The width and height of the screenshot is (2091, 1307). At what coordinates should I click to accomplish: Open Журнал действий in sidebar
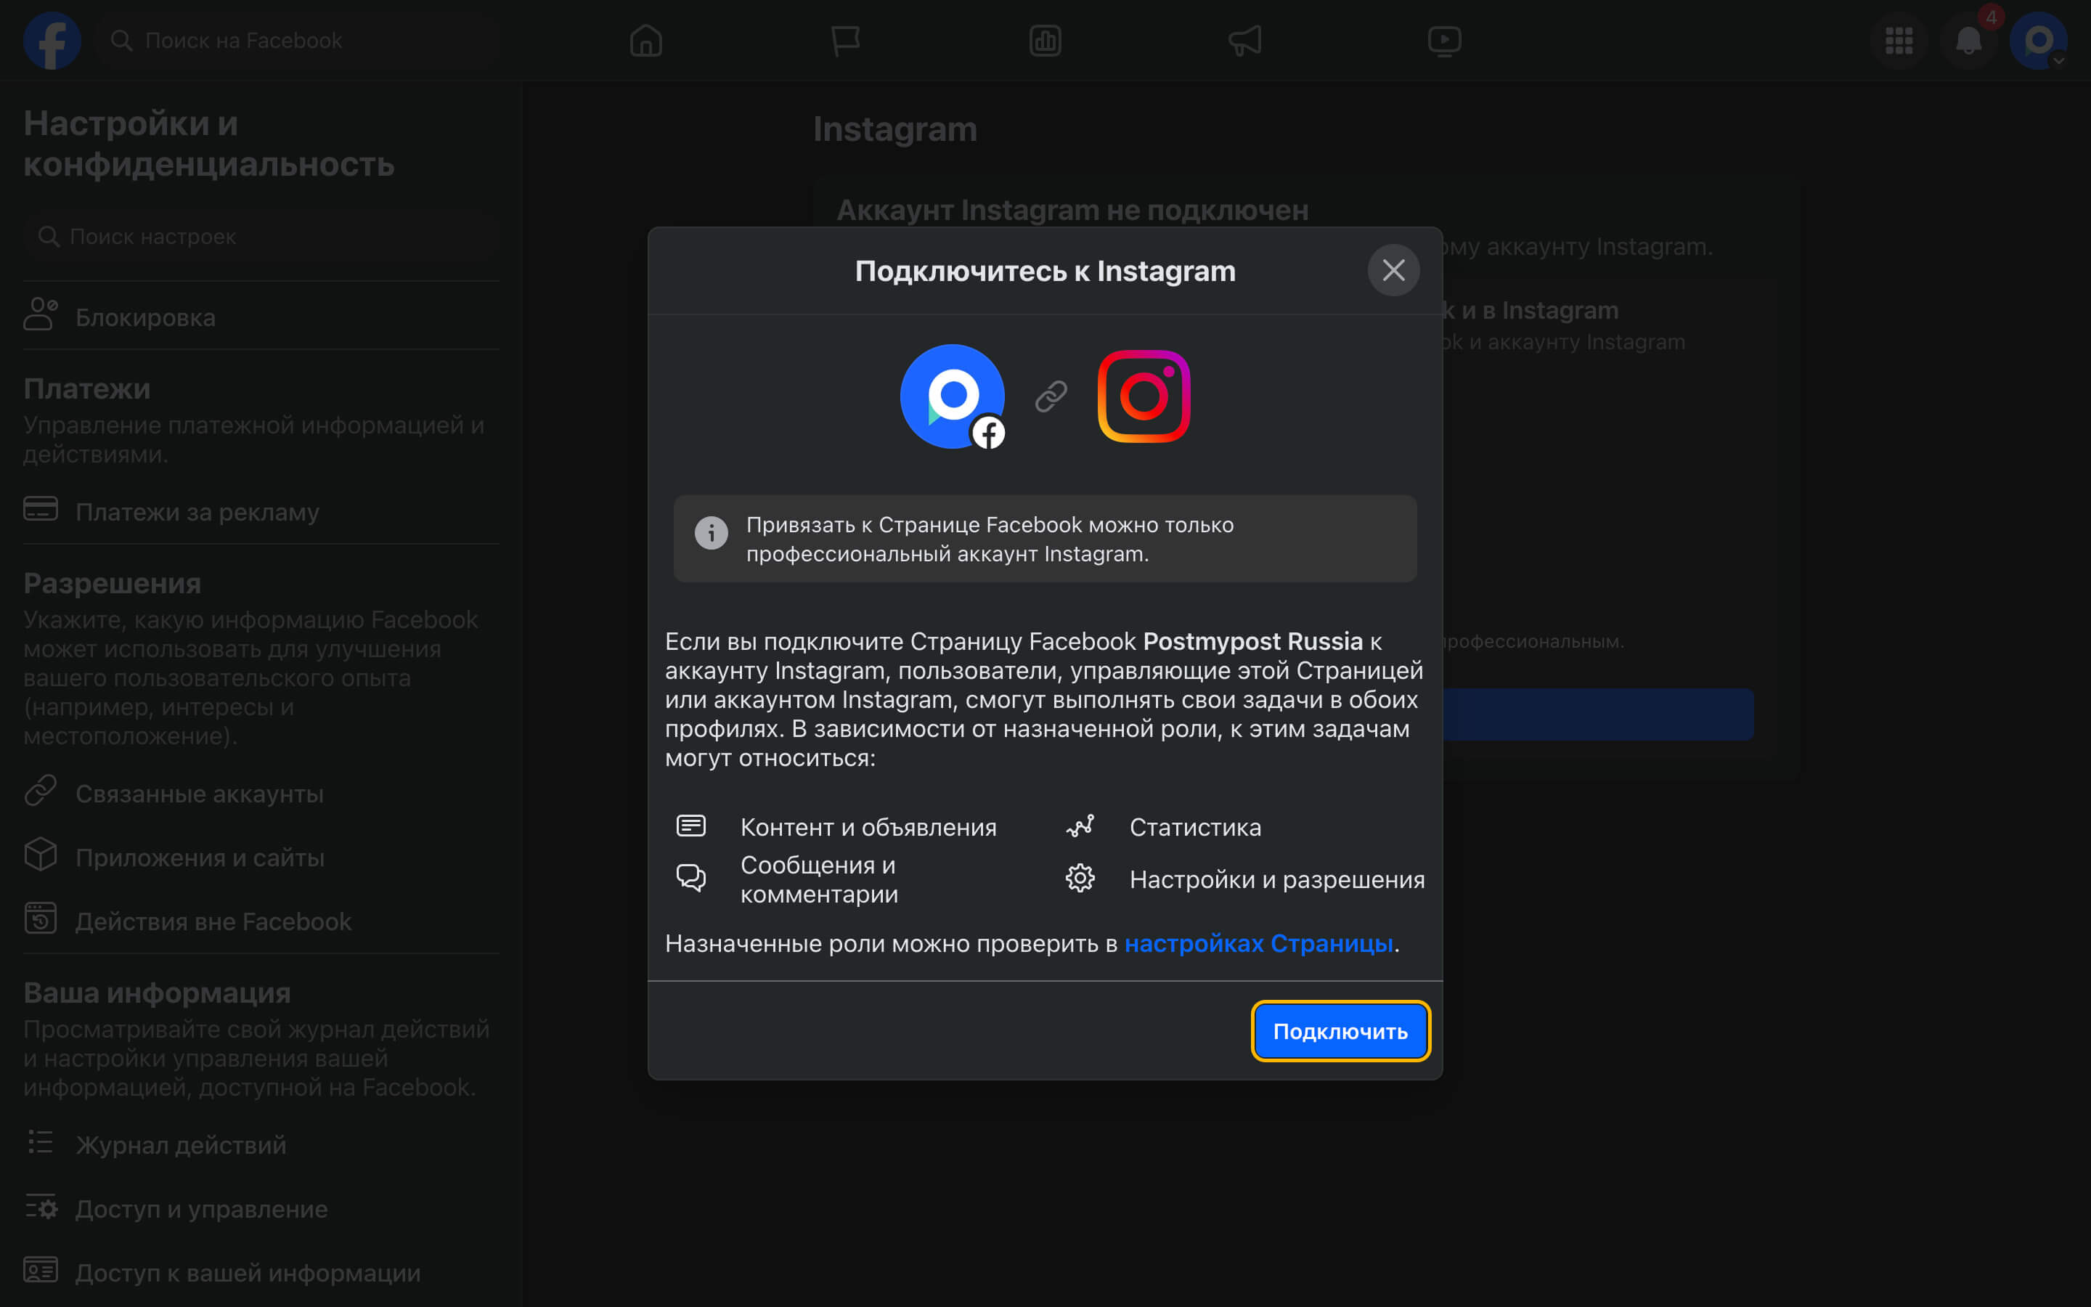181,1144
